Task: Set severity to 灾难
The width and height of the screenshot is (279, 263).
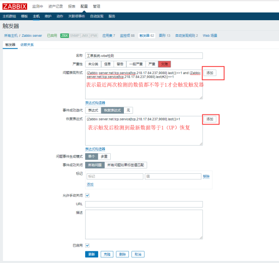Action: click(165, 64)
